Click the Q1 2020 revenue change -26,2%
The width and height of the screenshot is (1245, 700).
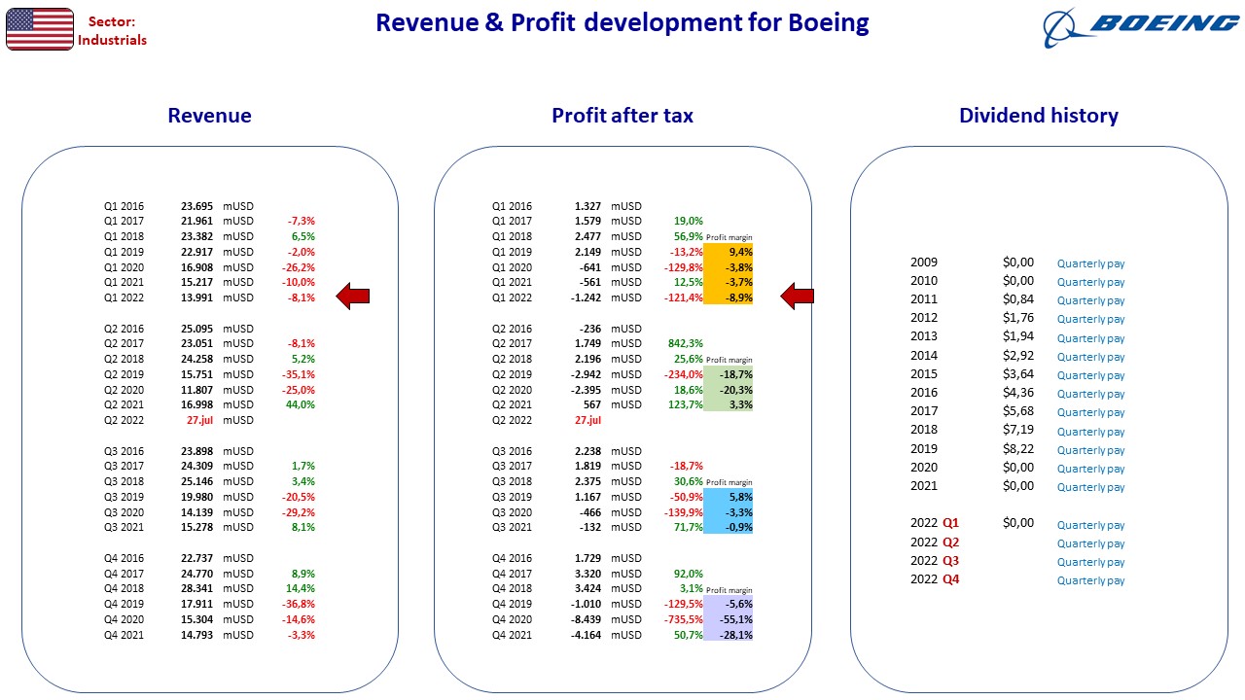coord(299,267)
